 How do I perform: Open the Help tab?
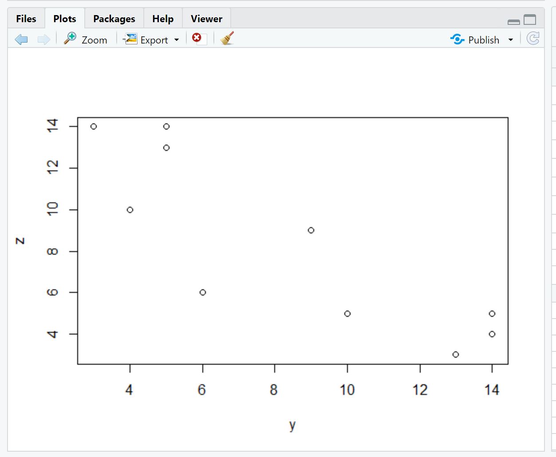tap(162, 19)
